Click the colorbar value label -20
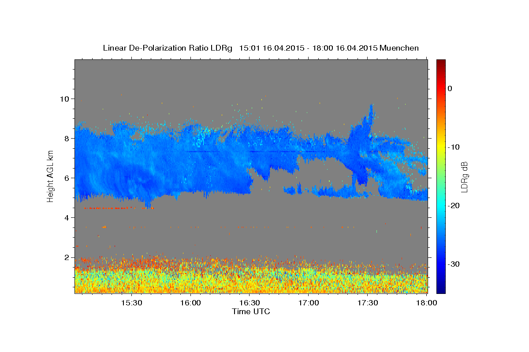The width and height of the screenshot is (529, 352). click(453, 205)
